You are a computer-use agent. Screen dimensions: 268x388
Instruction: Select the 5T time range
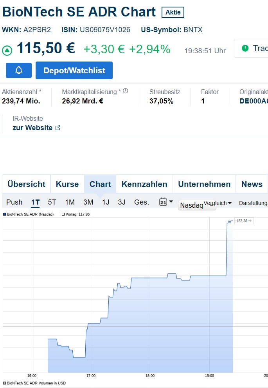[52, 202]
